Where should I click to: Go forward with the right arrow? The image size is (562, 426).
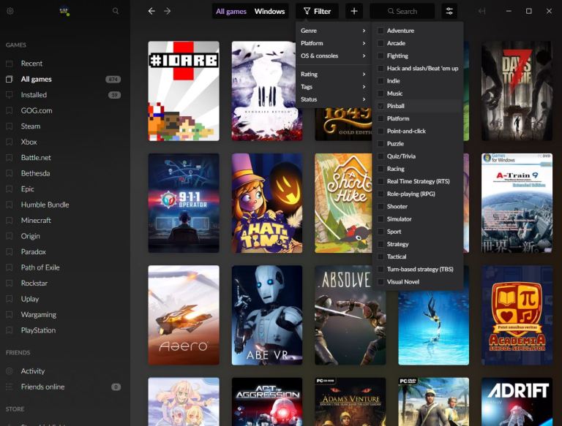click(x=168, y=11)
